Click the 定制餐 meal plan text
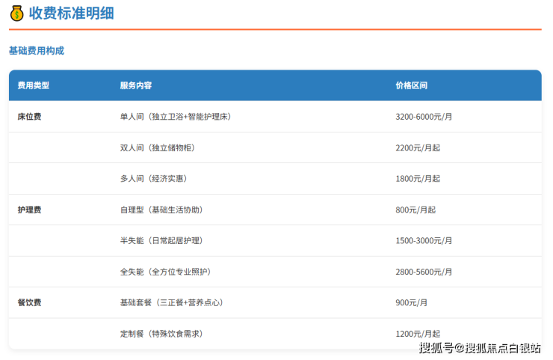The image size is (553, 360). tap(161, 334)
